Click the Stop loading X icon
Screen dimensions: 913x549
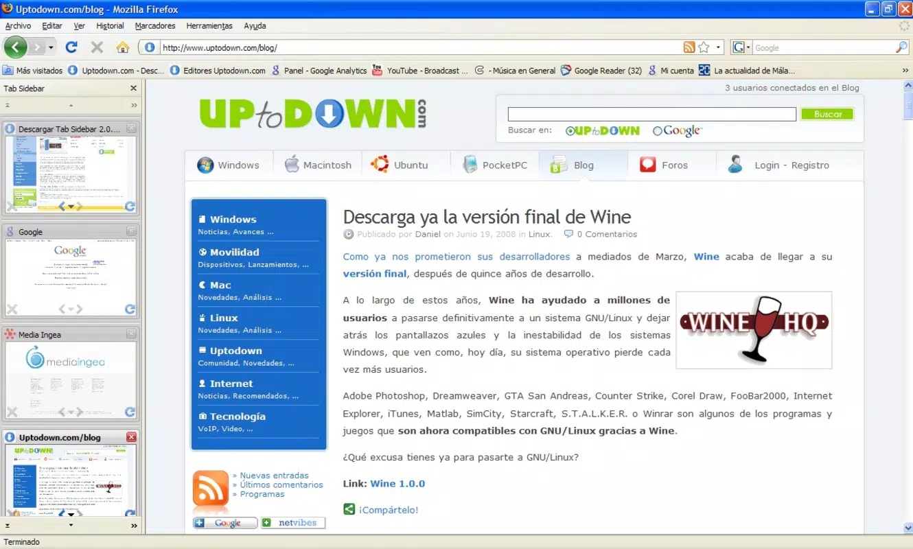(x=97, y=47)
